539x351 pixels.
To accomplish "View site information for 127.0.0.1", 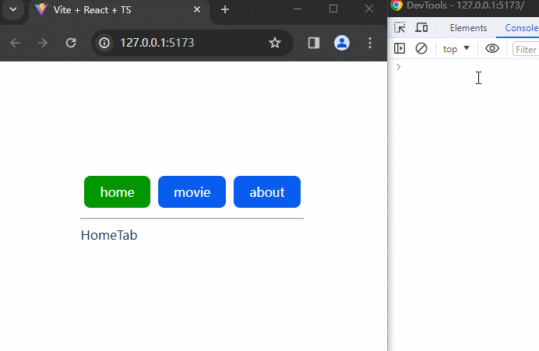I will click(105, 43).
